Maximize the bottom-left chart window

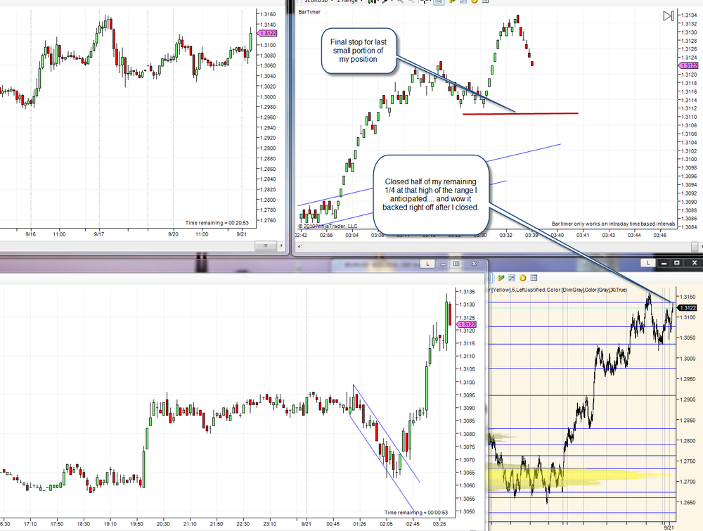(456, 264)
